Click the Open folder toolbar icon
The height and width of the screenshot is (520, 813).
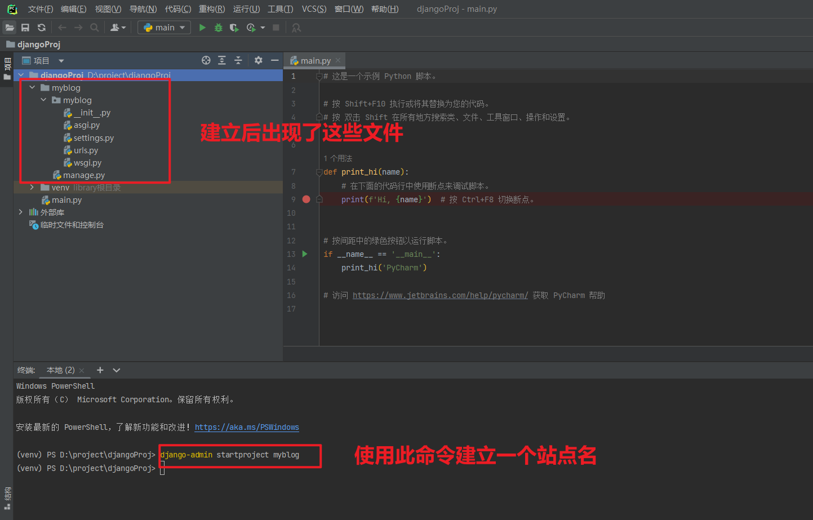10,28
